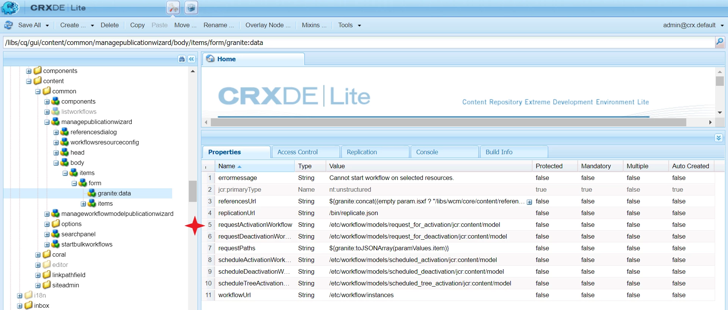Collapse the managepublicationwizard node
728x310 pixels.
[47, 122]
